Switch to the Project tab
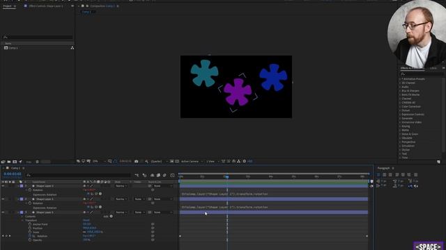The height and width of the screenshot is (250, 446). tap(7, 6)
